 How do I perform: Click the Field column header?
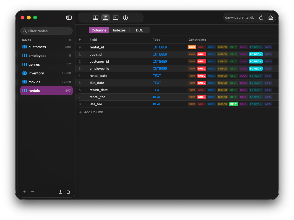point(93,40)
